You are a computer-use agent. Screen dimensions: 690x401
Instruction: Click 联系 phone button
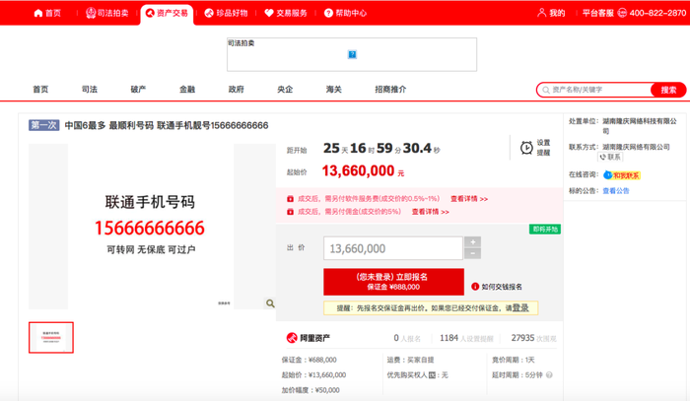610,157
